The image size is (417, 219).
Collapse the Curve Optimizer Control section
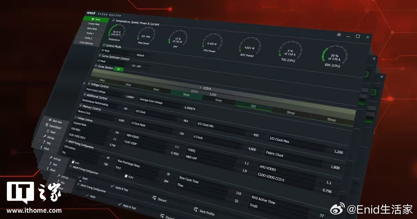click(100, 56)
